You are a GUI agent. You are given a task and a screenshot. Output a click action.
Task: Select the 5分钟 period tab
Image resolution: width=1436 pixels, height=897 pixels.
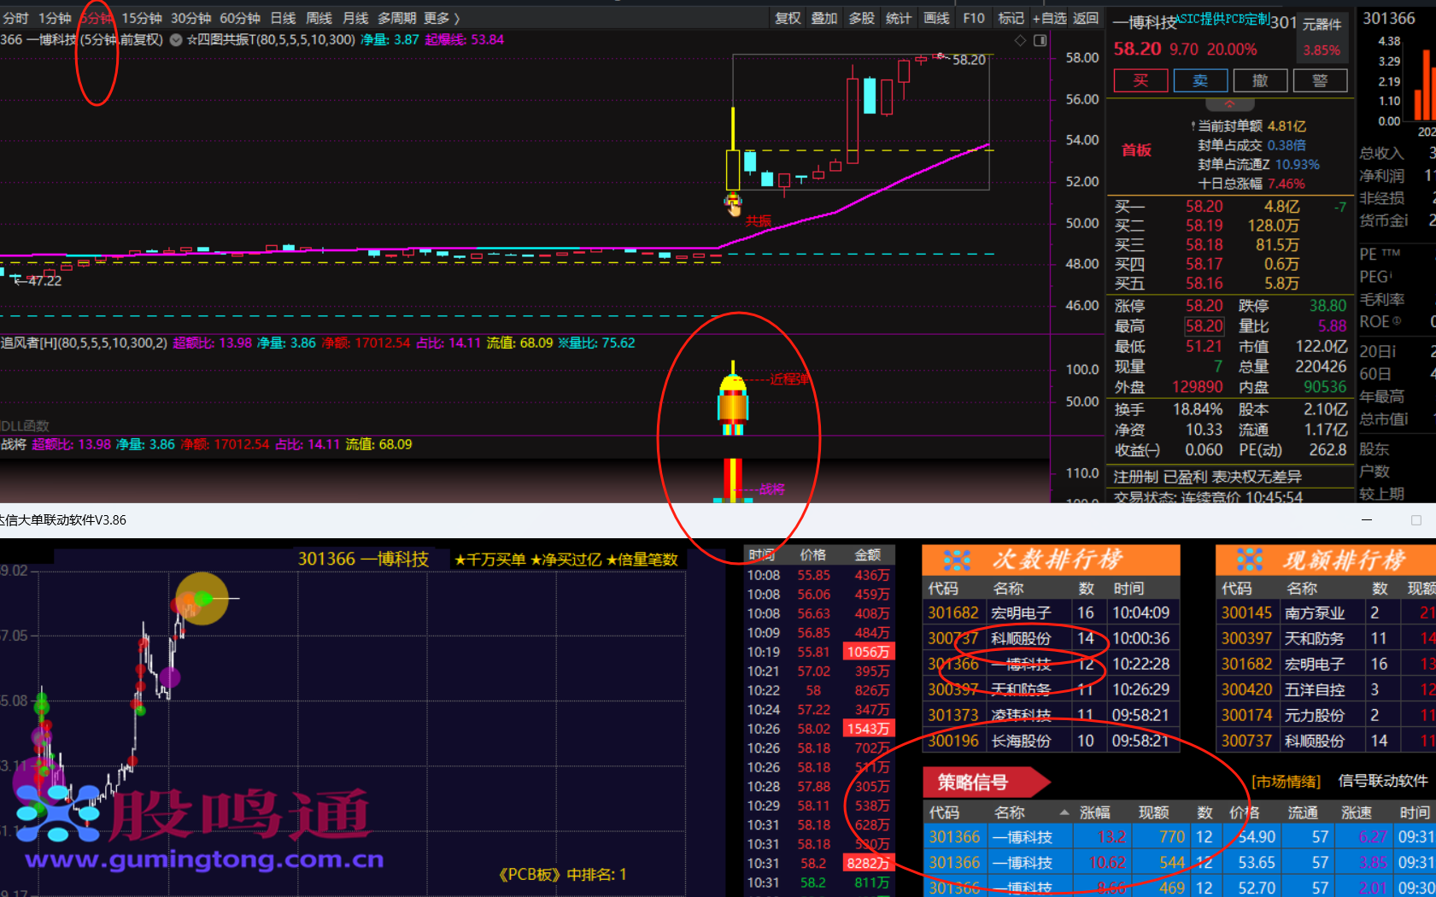(97, 18)
